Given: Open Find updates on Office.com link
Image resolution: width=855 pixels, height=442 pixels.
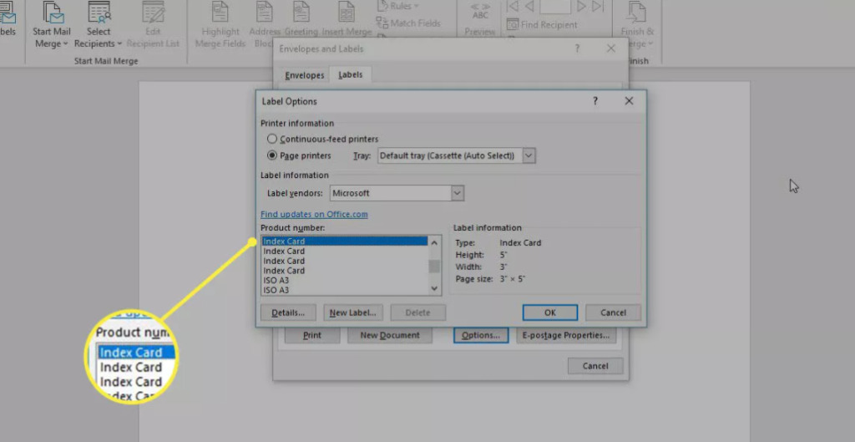Looking at the screenshot, I should click(314, 215).
